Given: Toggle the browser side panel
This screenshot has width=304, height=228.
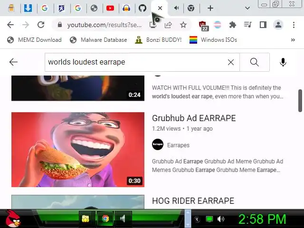Looking at the screenshot, I should pyautogui.click(x=263, y=25).
